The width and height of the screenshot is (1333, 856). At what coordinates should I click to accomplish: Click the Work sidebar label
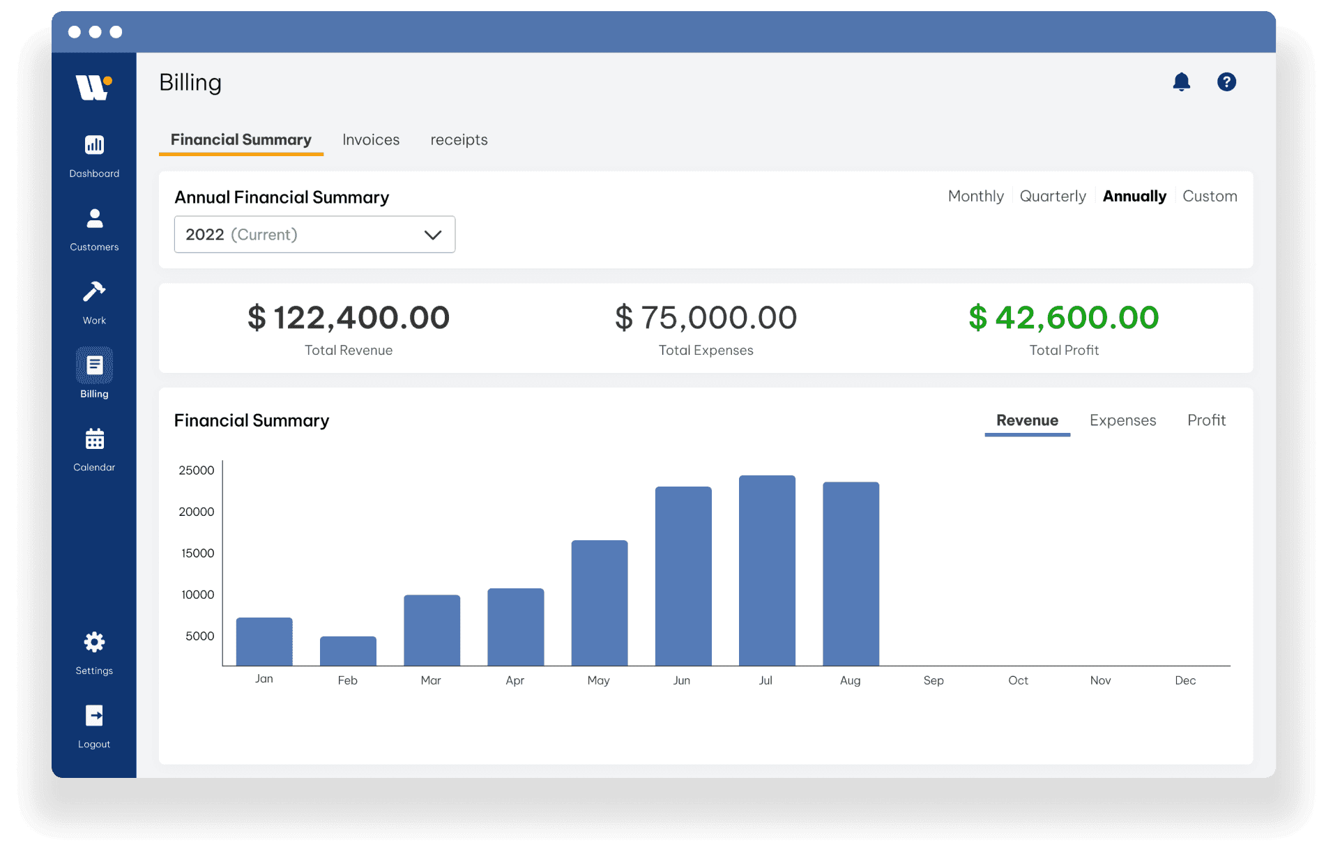click(x=94, y=321)
